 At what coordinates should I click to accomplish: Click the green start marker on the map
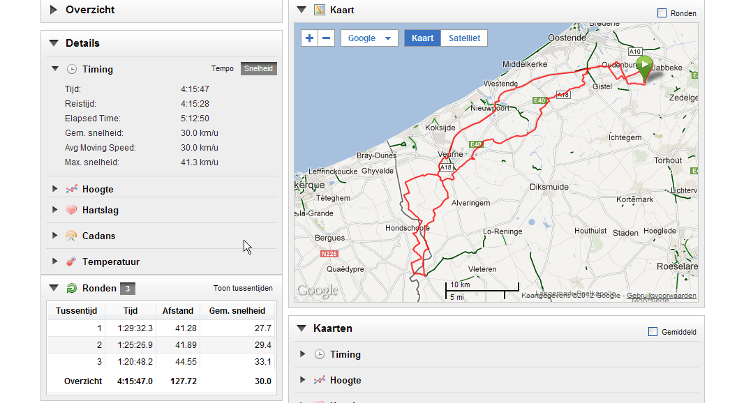[644, 68]
